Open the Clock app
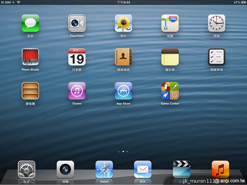The height and width of the screenshot is (185, 247). pyautogui.click(x=217, y=23)
